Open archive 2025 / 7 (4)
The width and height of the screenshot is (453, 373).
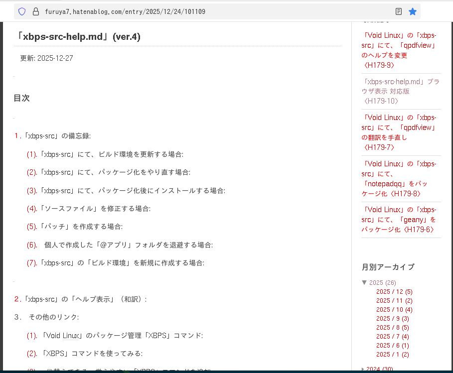point(393,336)
